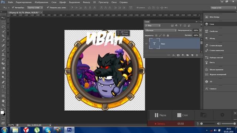
Task: Open the Изображение menu
Action: click(41, 2)
